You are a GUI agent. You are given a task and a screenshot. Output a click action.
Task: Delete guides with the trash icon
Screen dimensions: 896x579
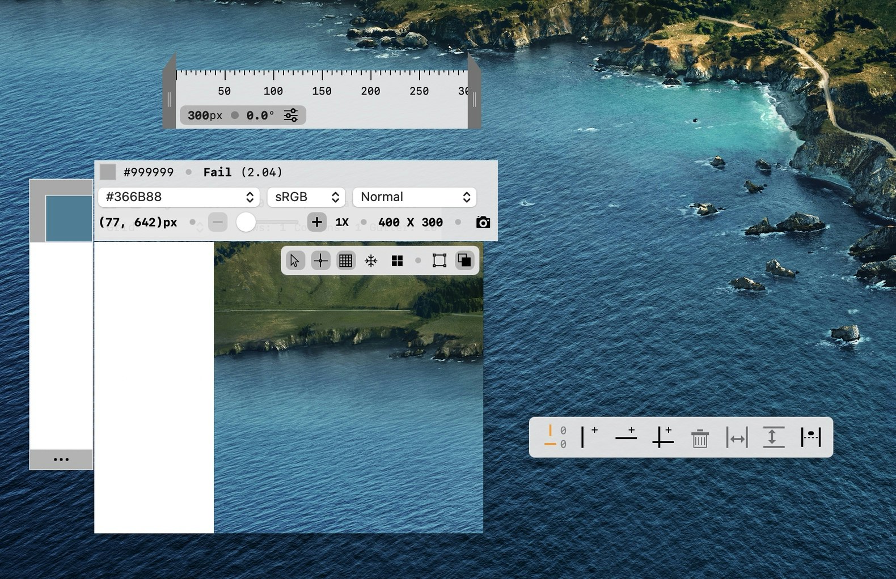coord(700,438)
